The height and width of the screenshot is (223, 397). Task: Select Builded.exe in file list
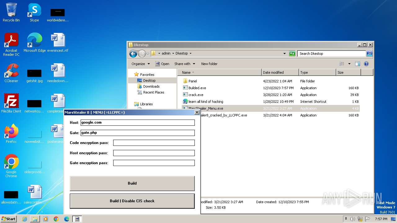pos(270,88)
